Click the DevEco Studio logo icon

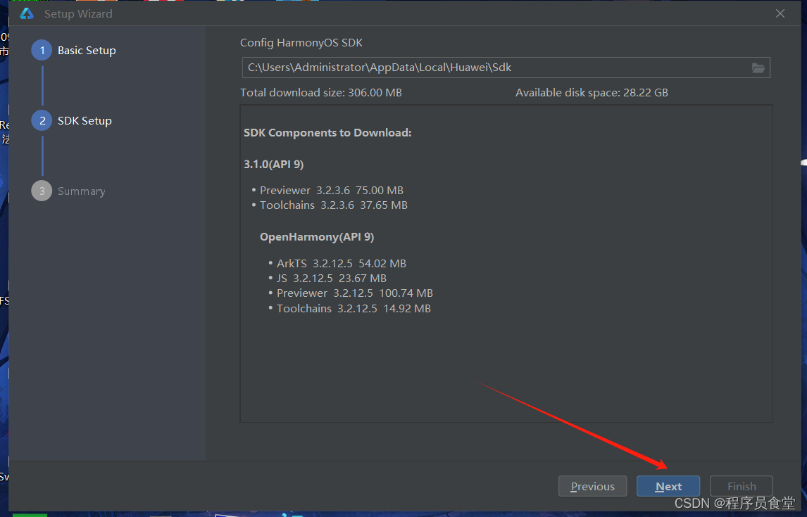[27, 14]
